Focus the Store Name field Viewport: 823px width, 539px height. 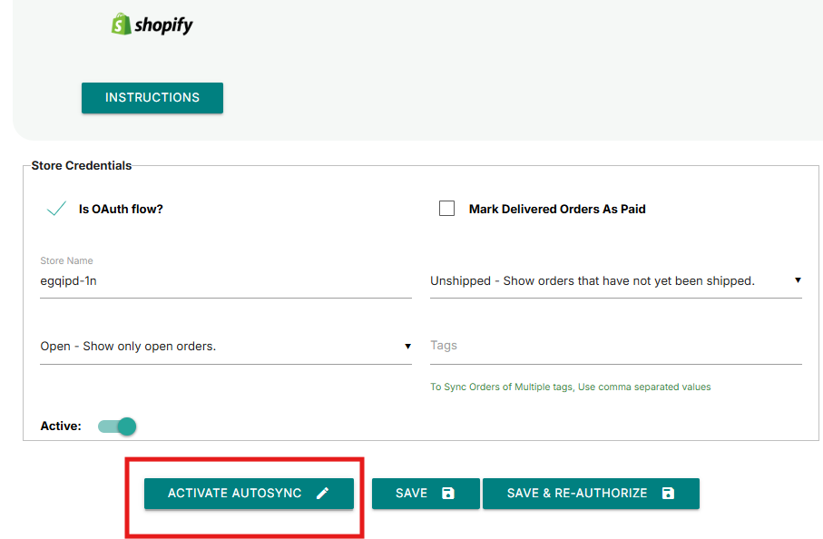pos(225,281)
